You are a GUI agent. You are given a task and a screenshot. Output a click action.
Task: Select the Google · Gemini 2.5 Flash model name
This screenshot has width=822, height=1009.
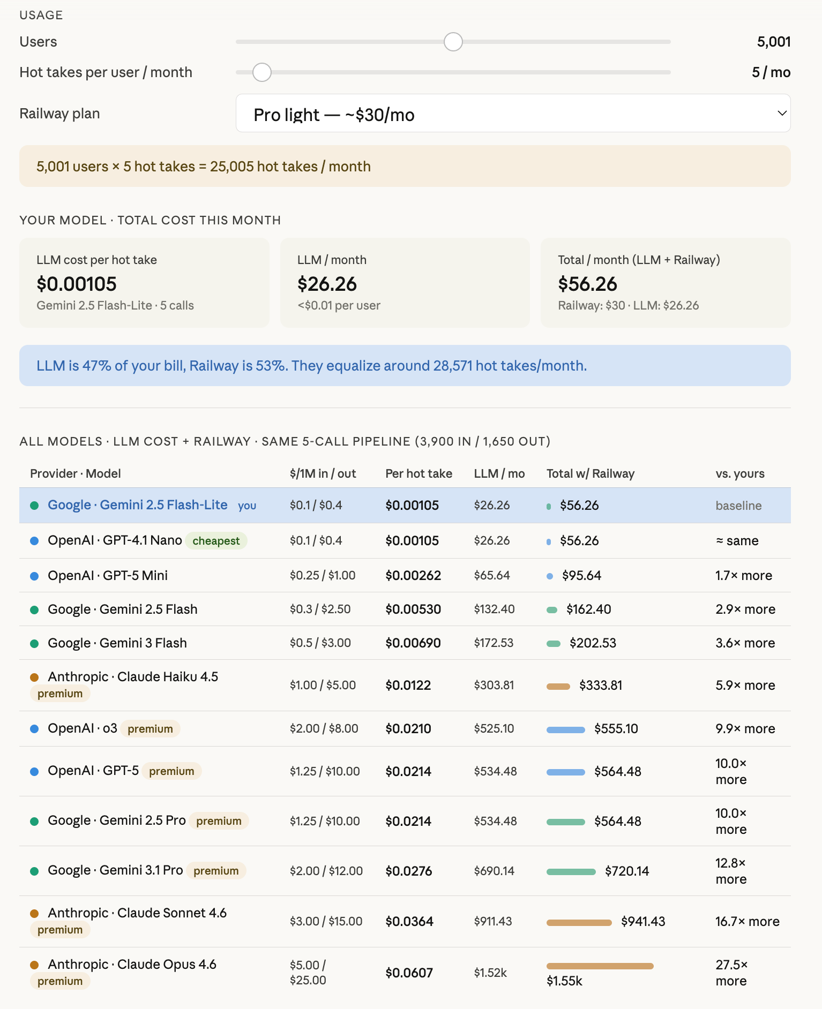[123, 609]
